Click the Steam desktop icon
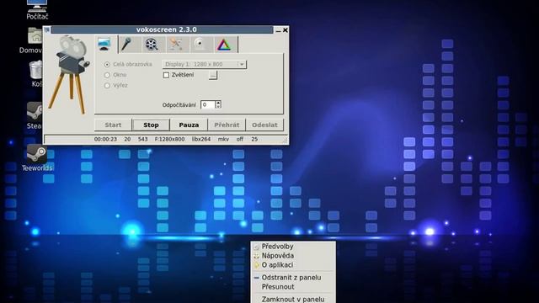Image resolution: width=539 pixels, height=303 pixels. 35,115
